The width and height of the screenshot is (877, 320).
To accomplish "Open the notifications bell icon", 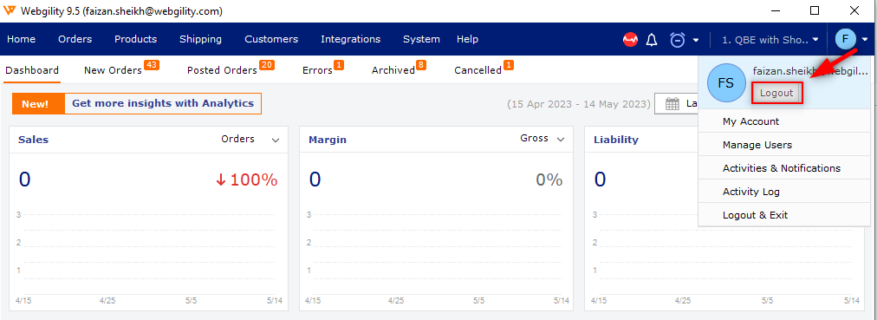I will click(x=652, y=40).
